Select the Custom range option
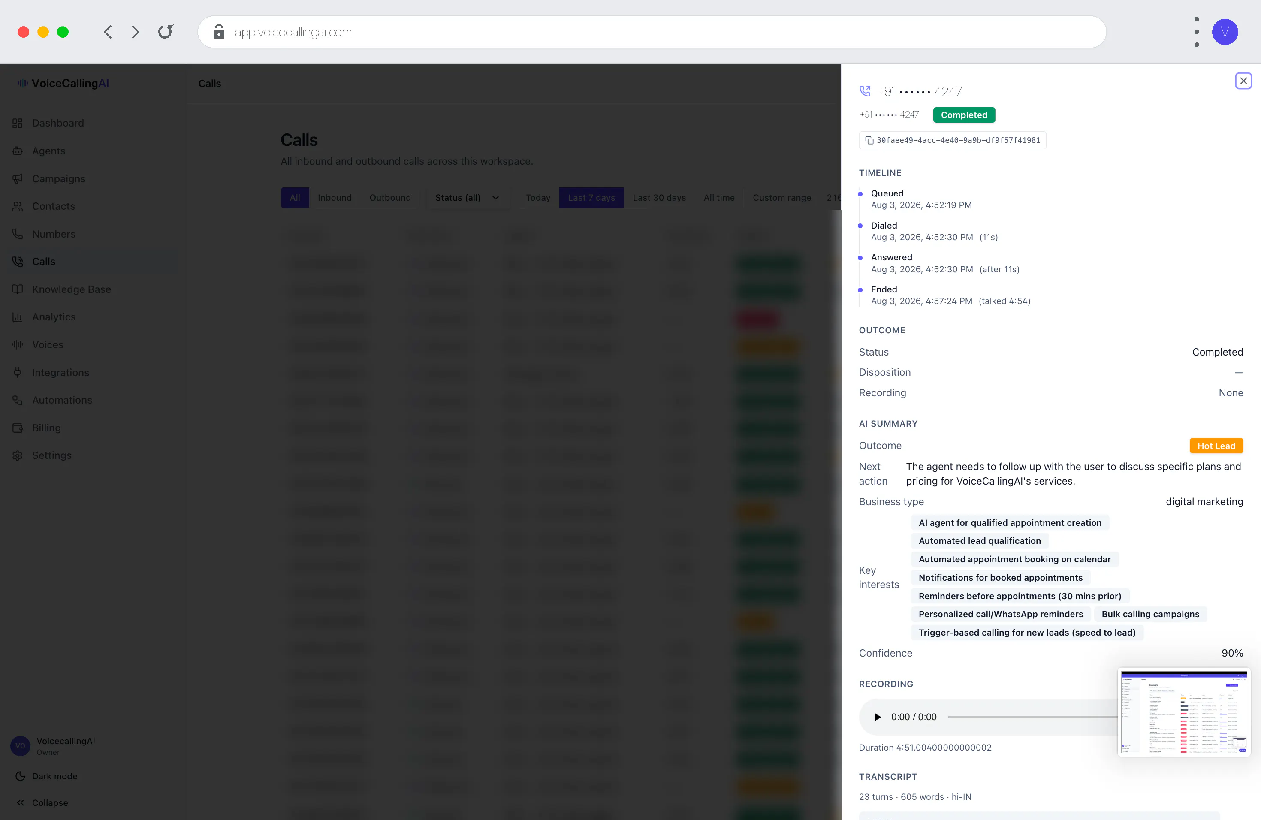This screenshot has width=1261, height=820. coord(781,198)
